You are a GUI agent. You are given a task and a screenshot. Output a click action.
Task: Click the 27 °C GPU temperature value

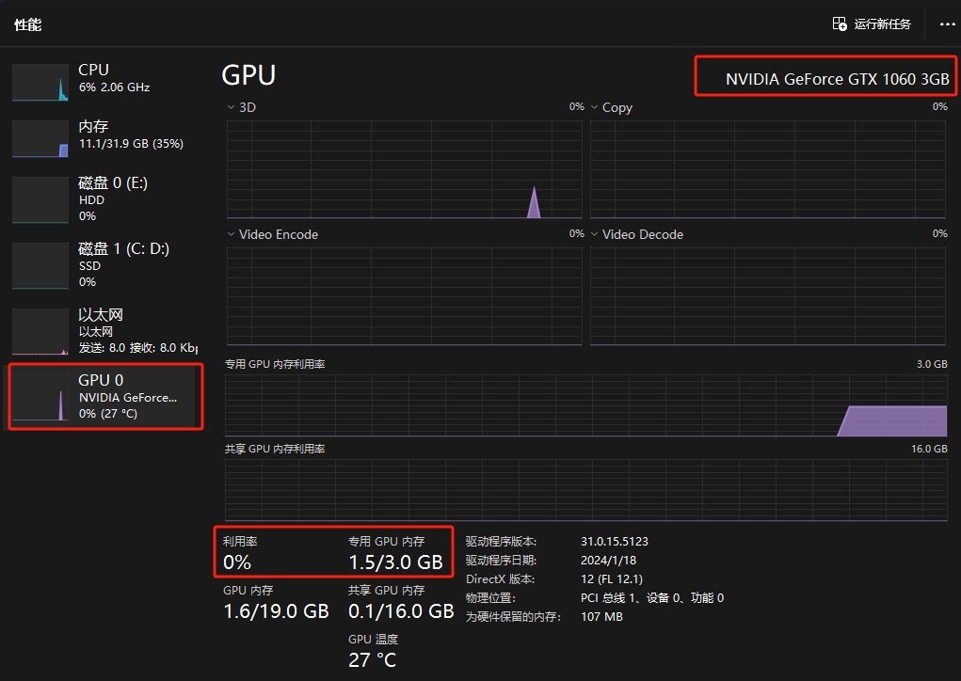coord(372,660)
